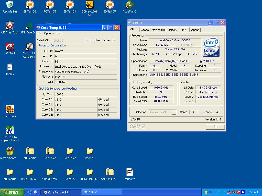
Task: Open the File menu in Core Temp
Action: click(x=39, y=33)
